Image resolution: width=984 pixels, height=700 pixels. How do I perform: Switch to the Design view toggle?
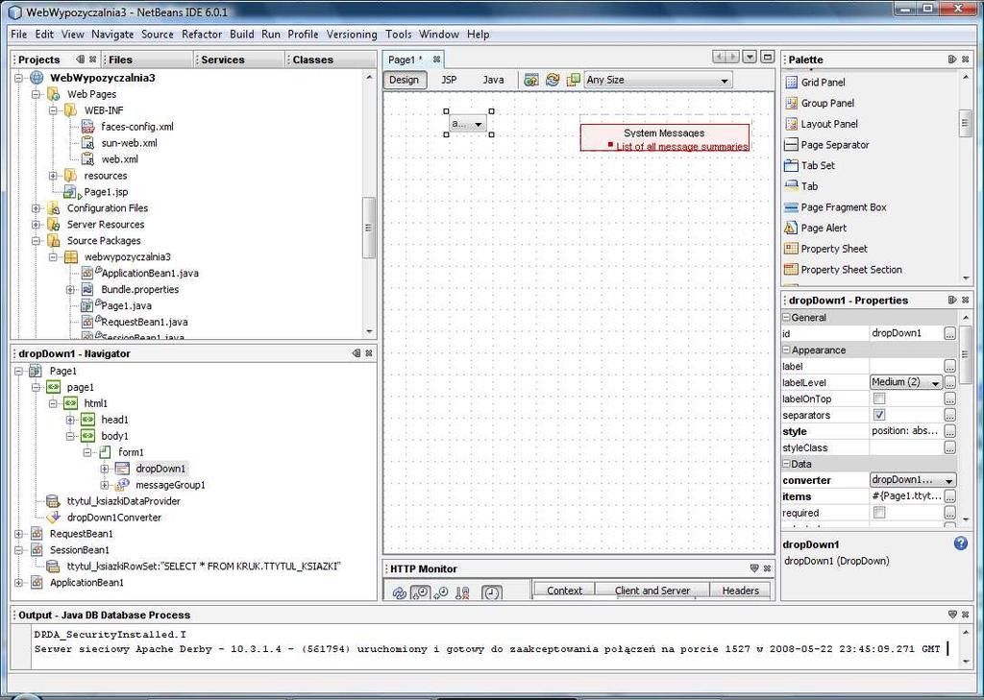coord(405,80)
